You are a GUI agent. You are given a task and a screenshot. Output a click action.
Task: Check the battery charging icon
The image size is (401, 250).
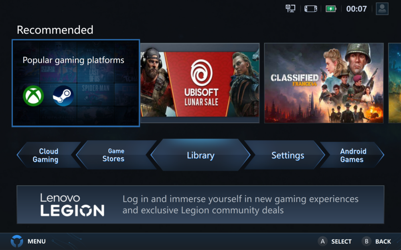pyautogui.click(x=331, y=9)
